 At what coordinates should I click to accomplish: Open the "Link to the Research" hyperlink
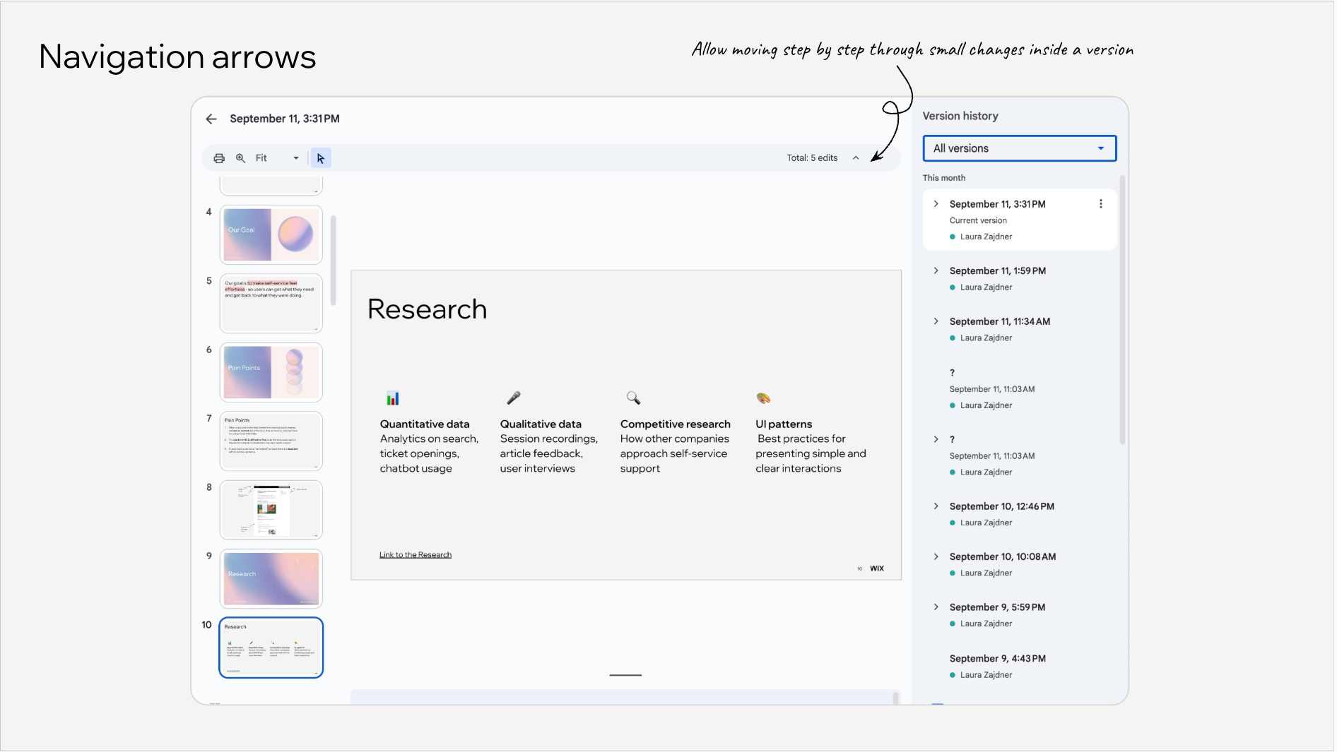415,555
